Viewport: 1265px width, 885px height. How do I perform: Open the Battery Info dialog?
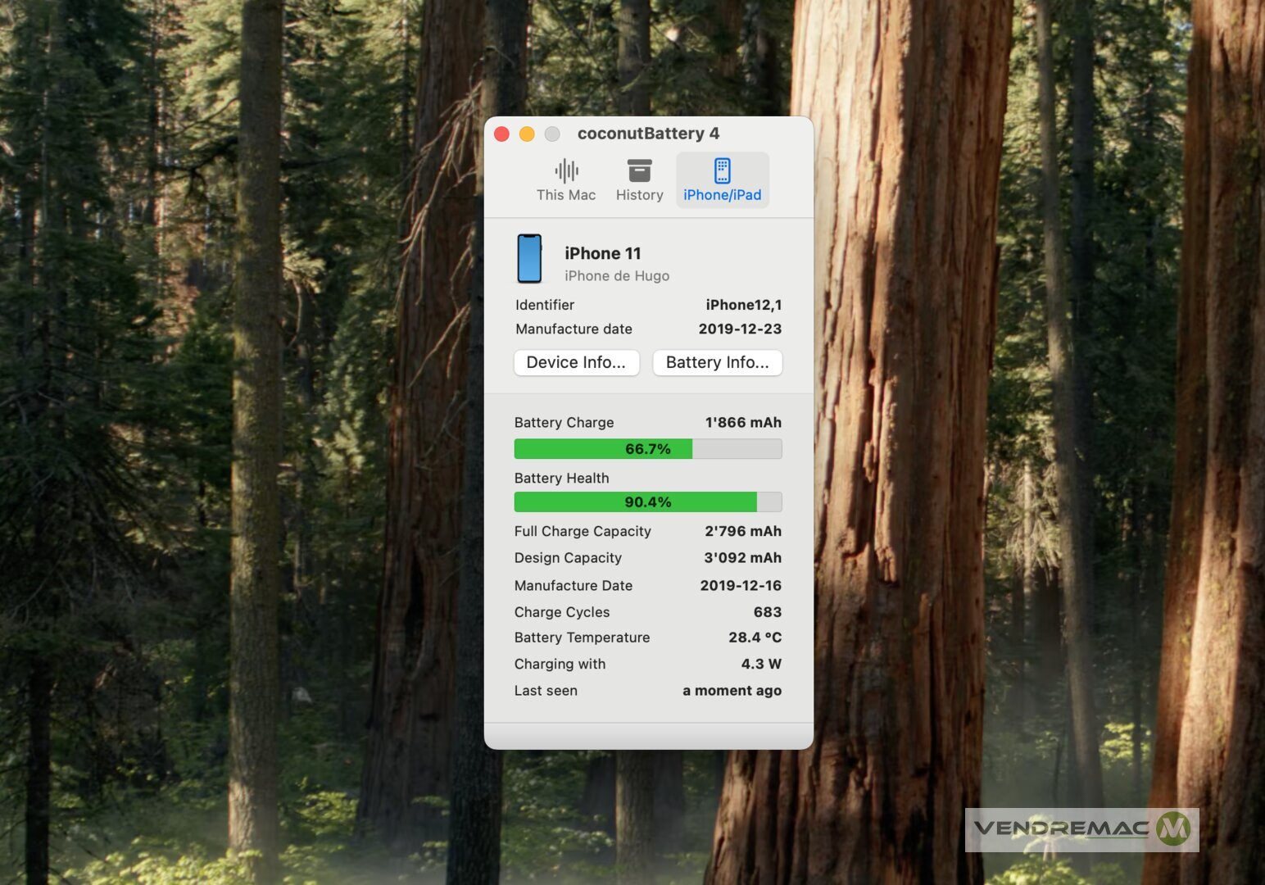point(717,362)
